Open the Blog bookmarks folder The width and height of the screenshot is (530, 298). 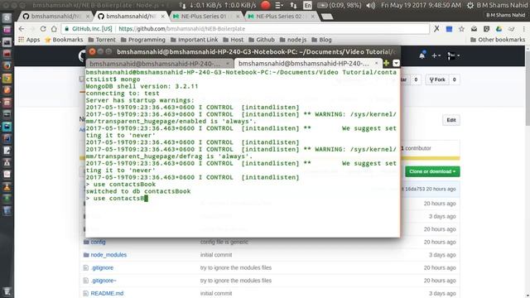pyautogui.click(x=321, y=40)
